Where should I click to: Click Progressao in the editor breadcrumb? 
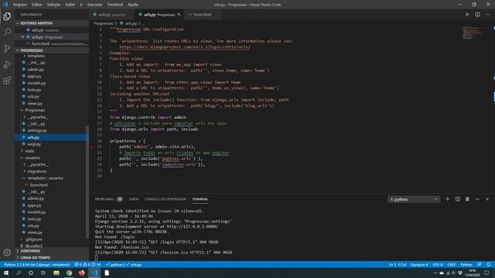(x=104, y=23)
